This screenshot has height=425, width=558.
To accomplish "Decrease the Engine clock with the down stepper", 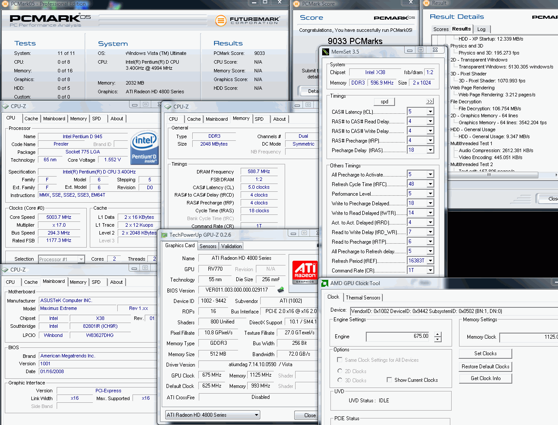I will click(438, 340).
